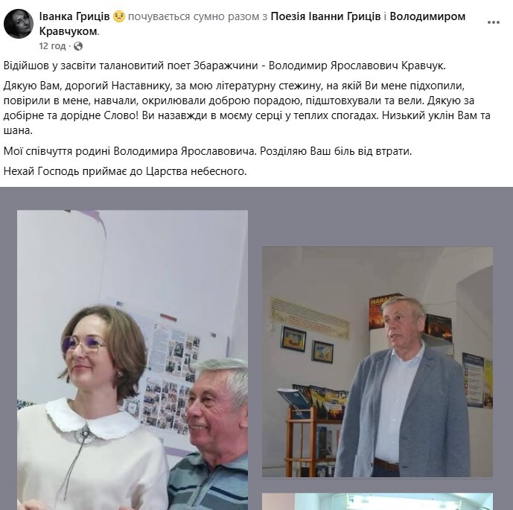Screen dimensions: 513x510
Task: Click the paragraph starting with Дякую Вам
Action: pos(247,108)
